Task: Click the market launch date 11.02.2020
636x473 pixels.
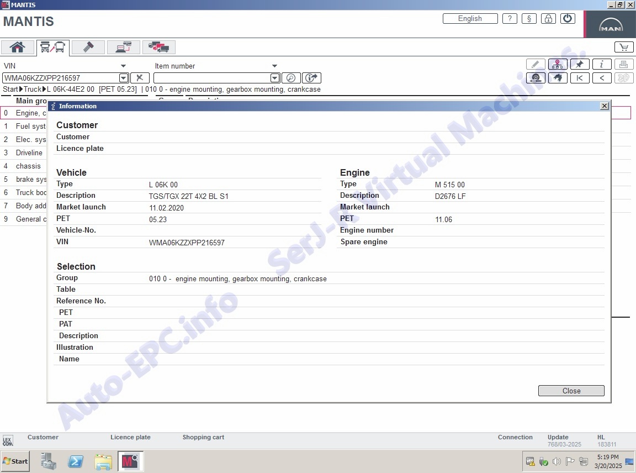Action: [x=166, y=208]
